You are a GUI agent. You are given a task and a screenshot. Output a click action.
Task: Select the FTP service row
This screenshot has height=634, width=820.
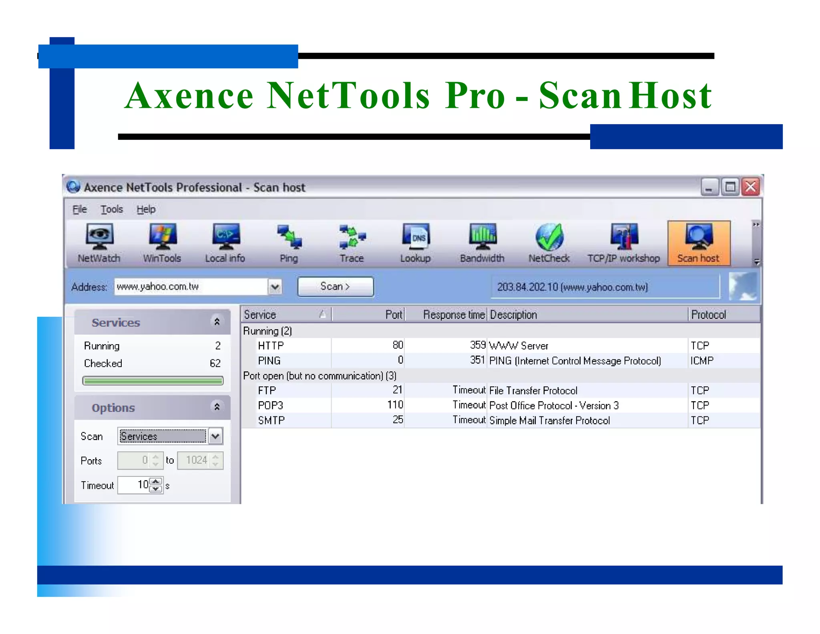tap(500, 390)
